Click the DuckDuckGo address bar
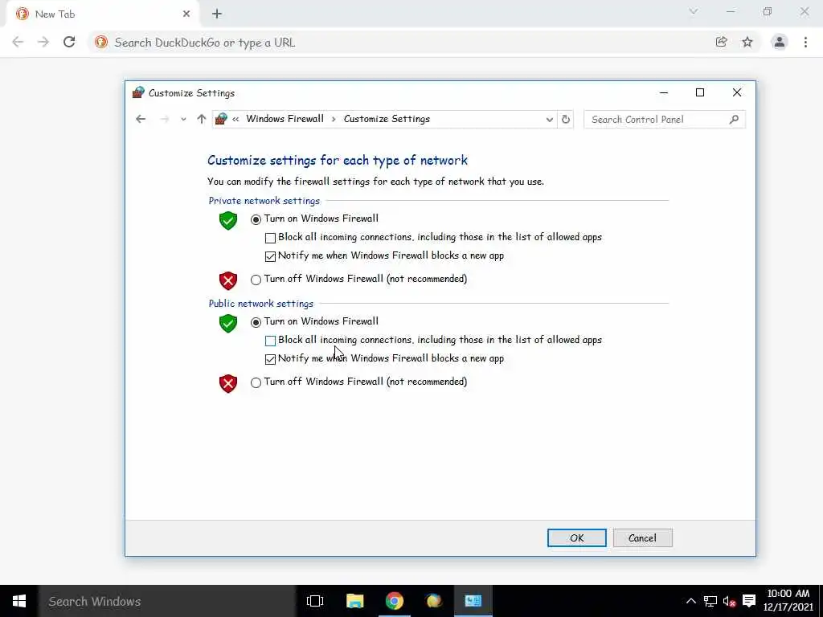Image resolution: width=823 pixels, height=617 pixels. click(x=399, y=43)
